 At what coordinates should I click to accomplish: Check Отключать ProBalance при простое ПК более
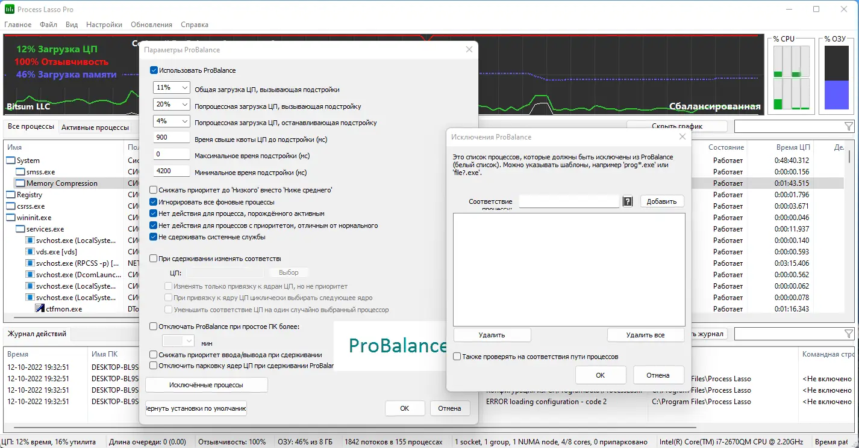tap(154, 327)
